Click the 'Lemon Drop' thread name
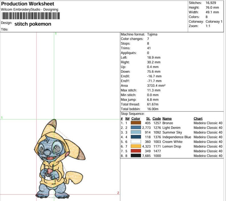The height and width of the screenshot is (201, 226). tap(172, 146)
